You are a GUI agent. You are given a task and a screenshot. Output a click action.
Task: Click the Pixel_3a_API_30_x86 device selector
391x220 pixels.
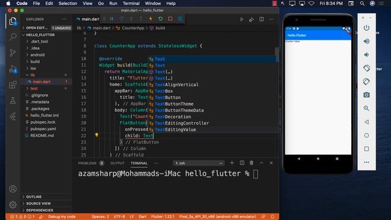tap(217, 216)
